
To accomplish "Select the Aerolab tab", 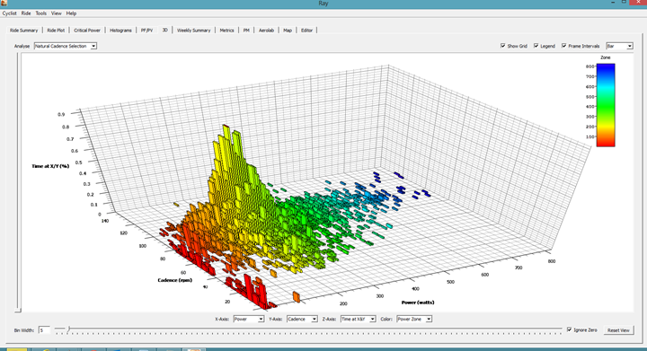I will coord(266,31).
